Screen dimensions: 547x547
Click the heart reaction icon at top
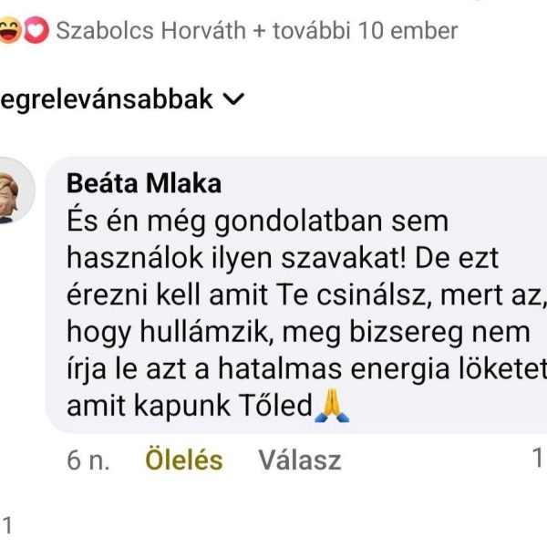click(36, 31)
